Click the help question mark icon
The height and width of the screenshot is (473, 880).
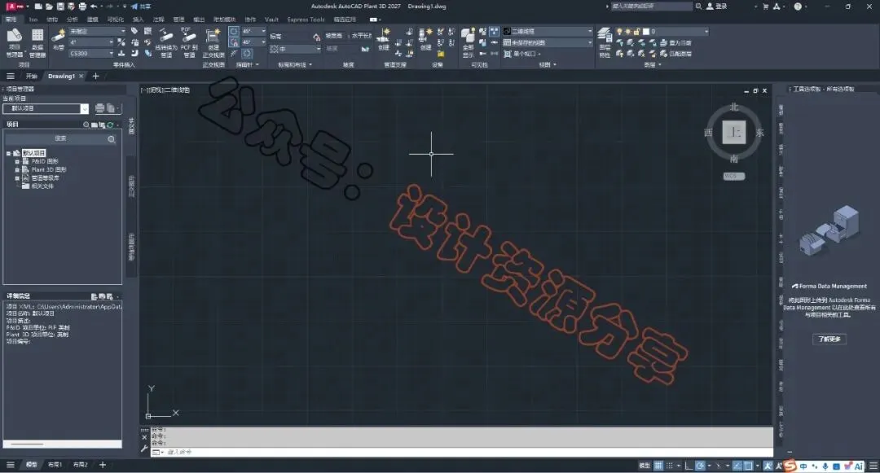click(x=798, y=7)
